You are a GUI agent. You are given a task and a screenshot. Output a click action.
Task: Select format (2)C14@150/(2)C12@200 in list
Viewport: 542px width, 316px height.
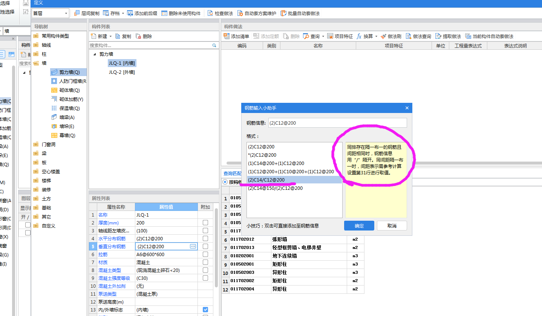pos(294,188)
